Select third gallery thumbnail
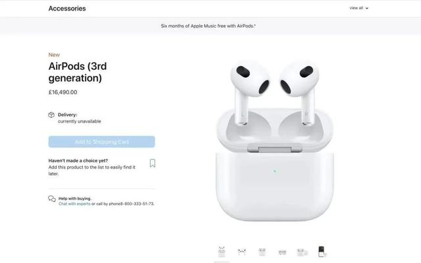Image resolution: width=421 pixels, height=263 pixels. coord(262,252)
